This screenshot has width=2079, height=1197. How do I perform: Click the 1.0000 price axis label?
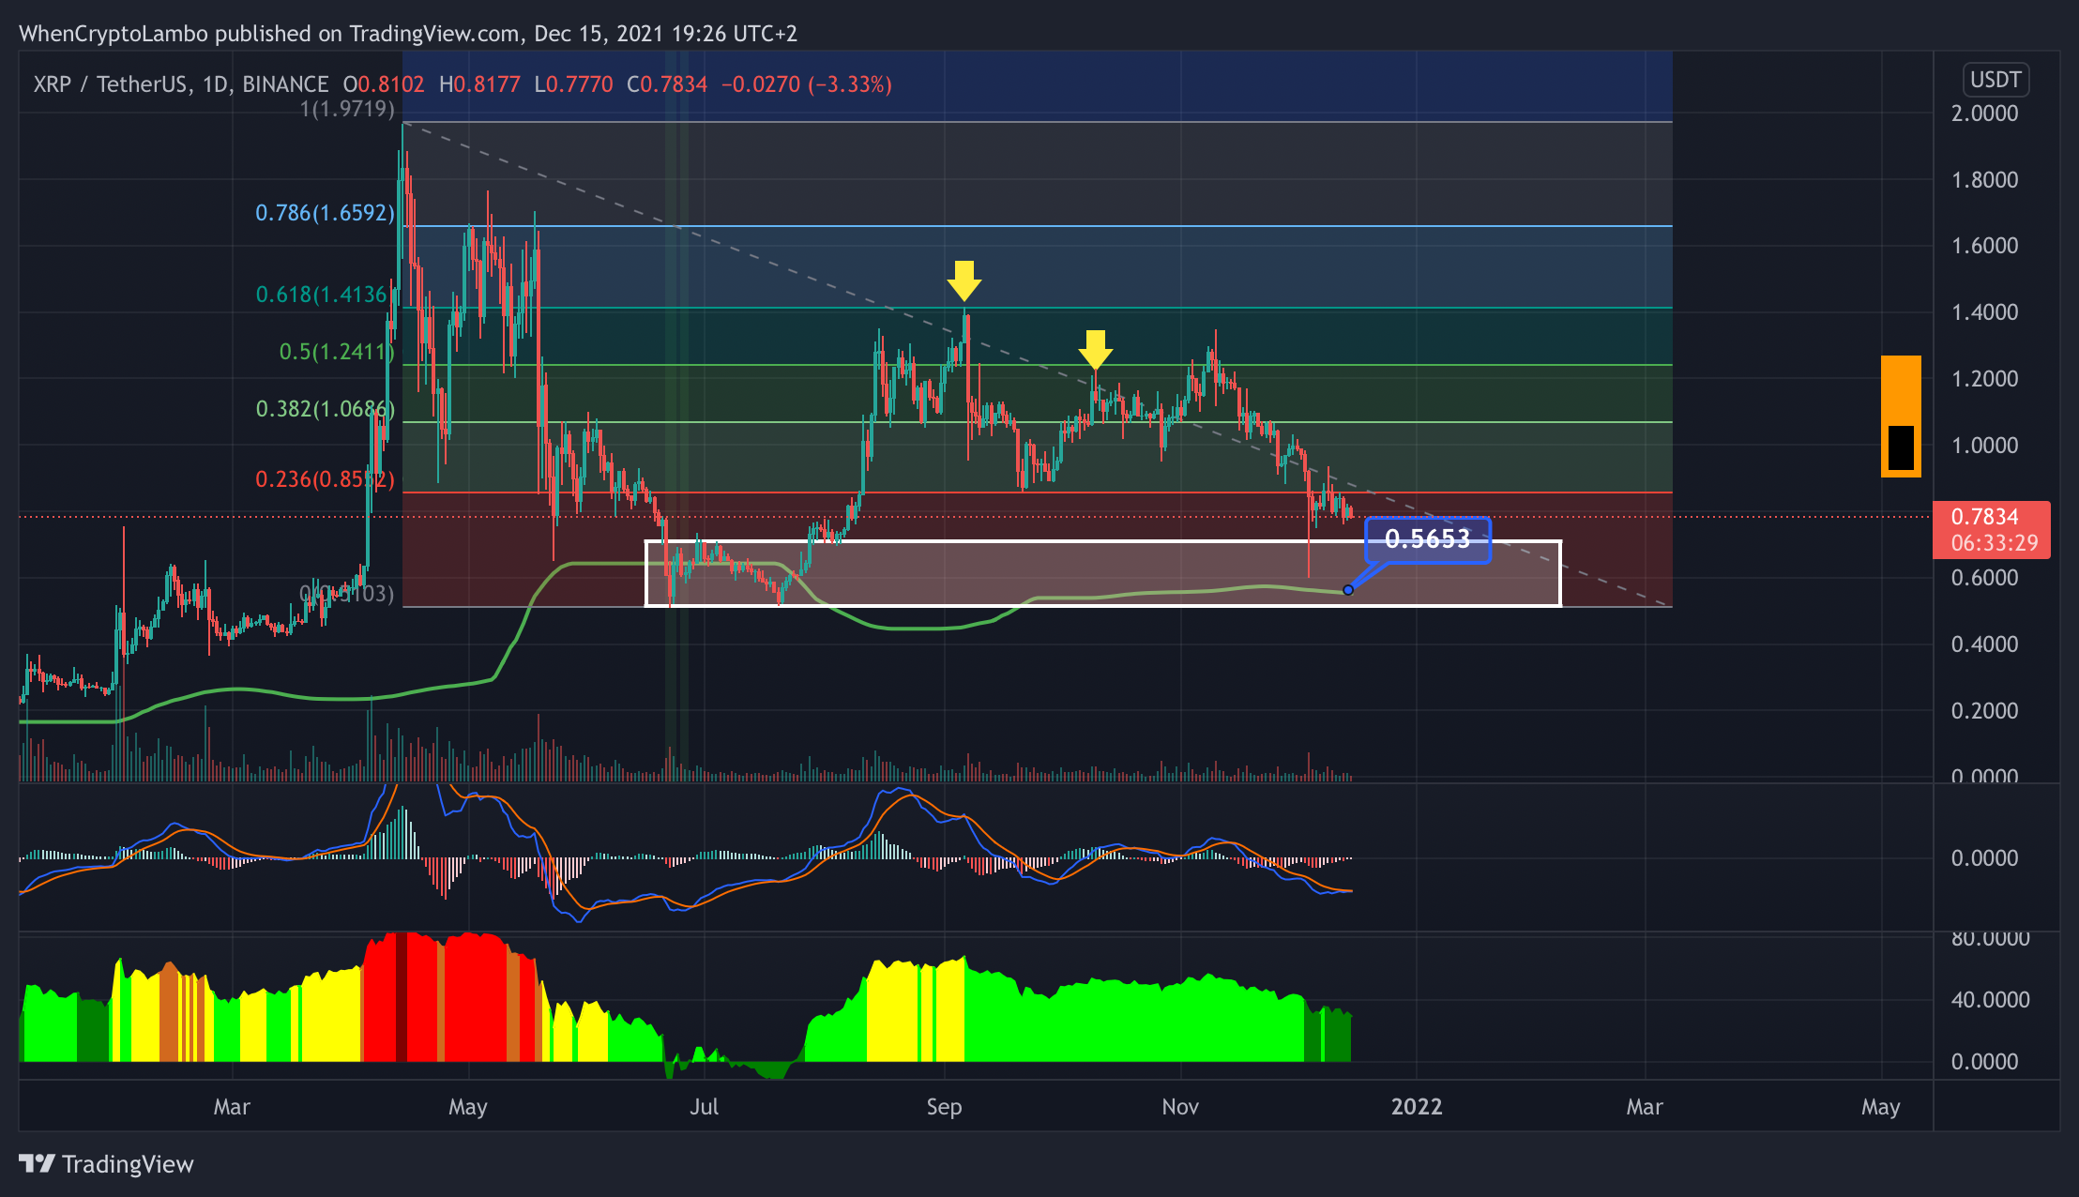click(x=1985, y=446)
